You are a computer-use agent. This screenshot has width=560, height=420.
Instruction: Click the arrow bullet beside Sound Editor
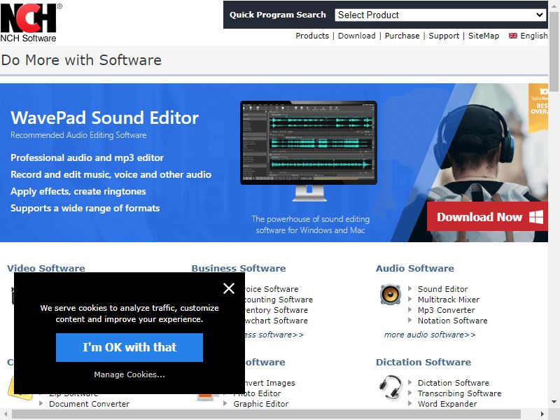(409, 288)
